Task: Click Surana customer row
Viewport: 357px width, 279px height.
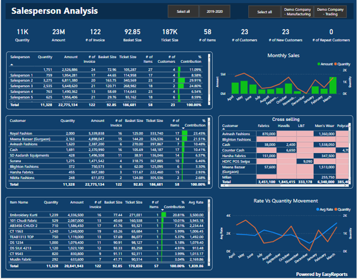Action: (108, 161)
